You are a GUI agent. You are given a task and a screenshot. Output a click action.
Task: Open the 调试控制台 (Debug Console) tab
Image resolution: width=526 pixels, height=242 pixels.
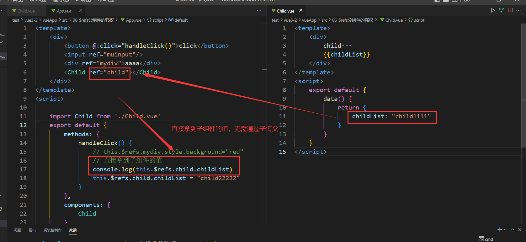(x=52, y=230)
